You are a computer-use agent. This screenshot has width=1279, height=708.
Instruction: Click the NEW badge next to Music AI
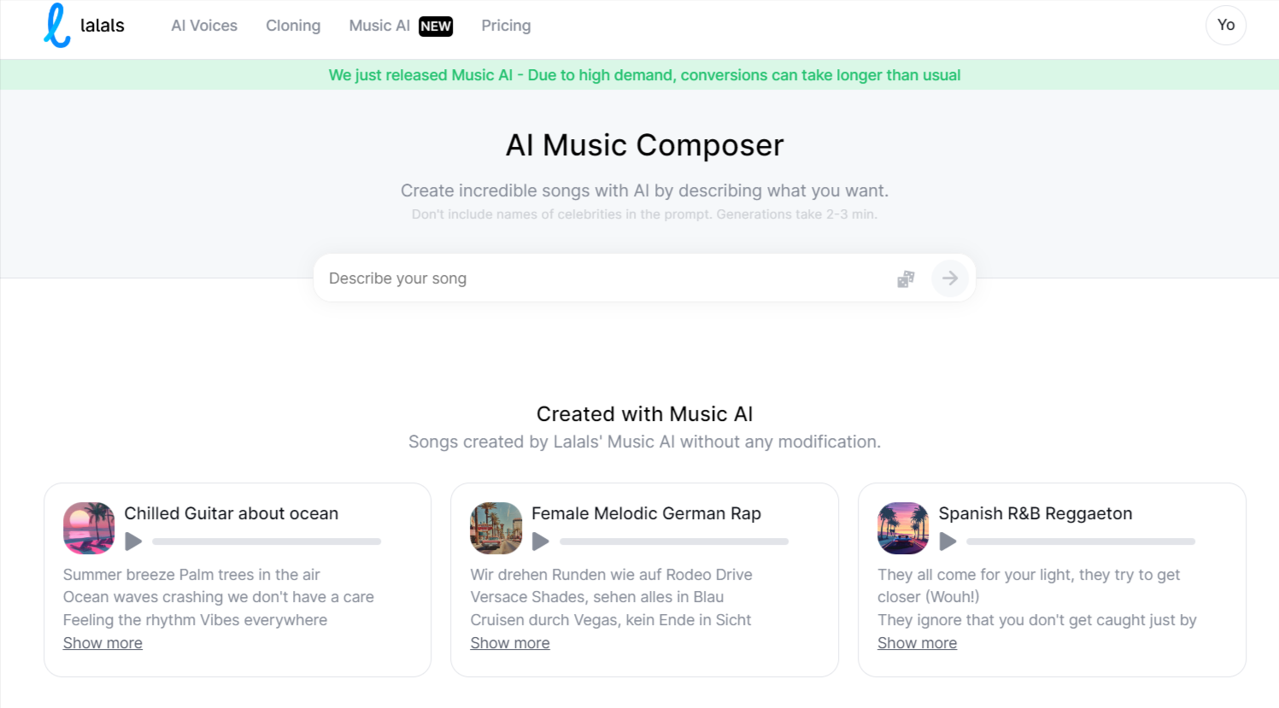click(x=436, y=26)
